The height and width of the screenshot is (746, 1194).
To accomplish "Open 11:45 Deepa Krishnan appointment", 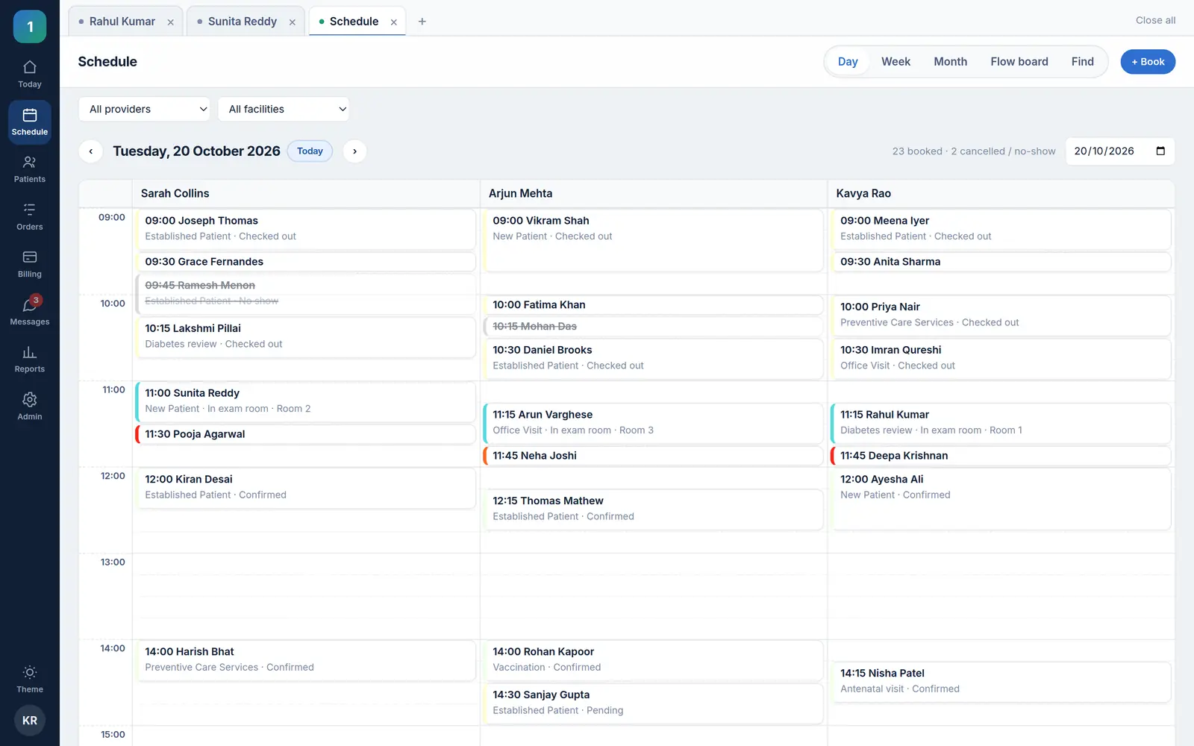I will [x=1001, y=456].
